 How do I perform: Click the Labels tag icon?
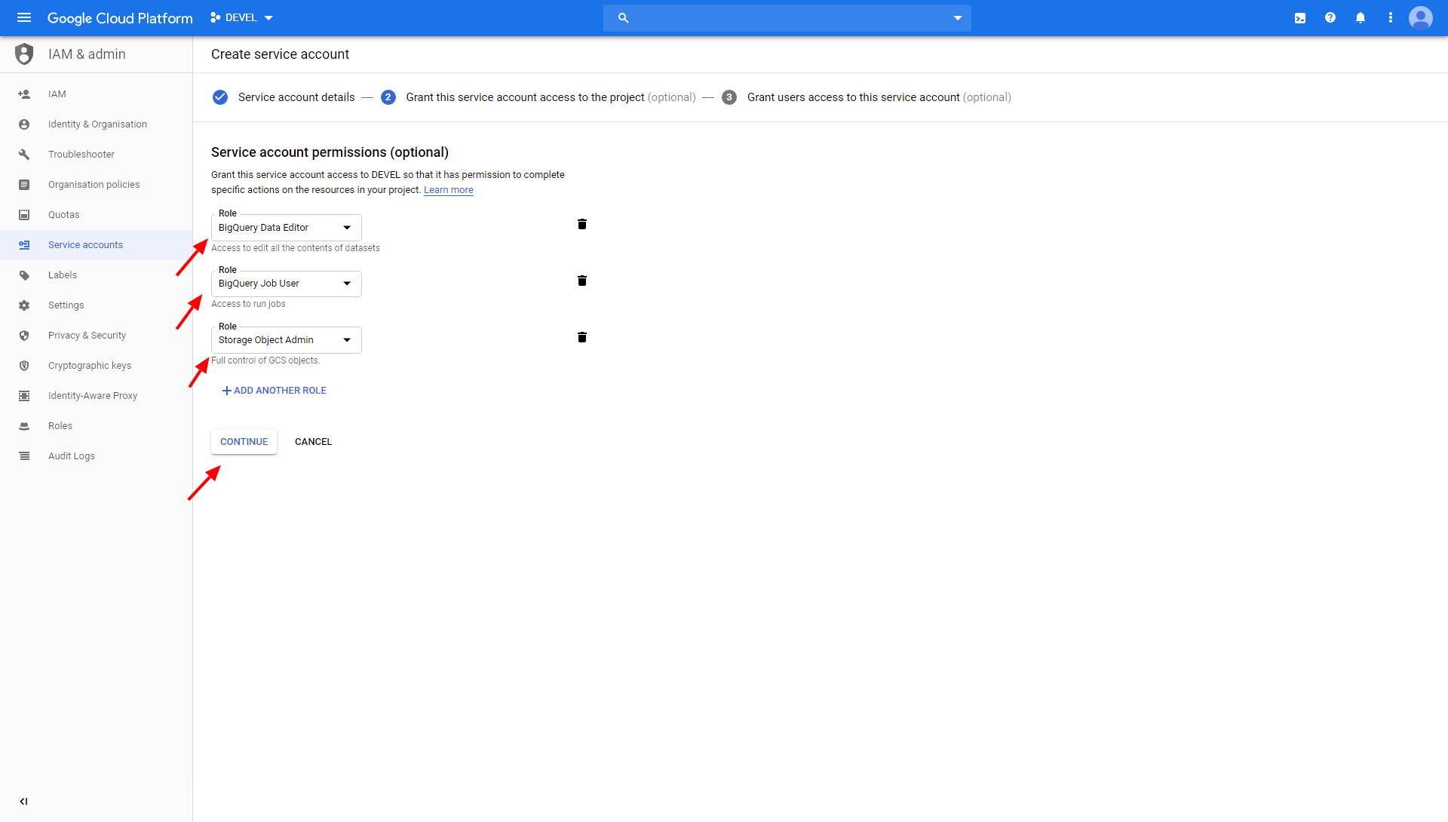[x=24, y=275]
